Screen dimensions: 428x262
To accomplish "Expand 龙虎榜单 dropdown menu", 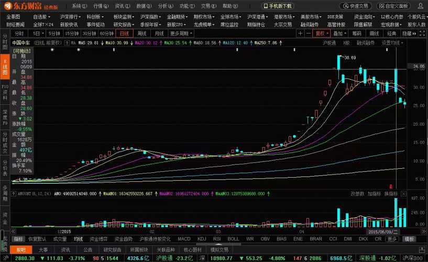I will pyautogui.click(x=204, y=25).
